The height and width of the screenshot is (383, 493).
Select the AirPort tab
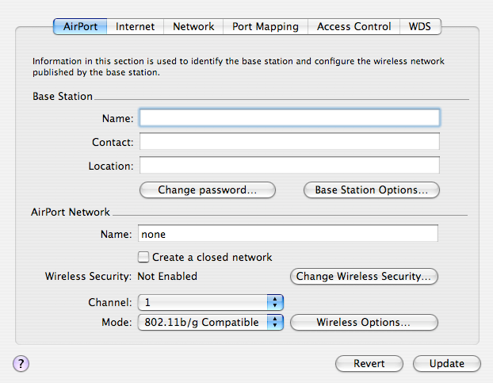coord(80,26)
